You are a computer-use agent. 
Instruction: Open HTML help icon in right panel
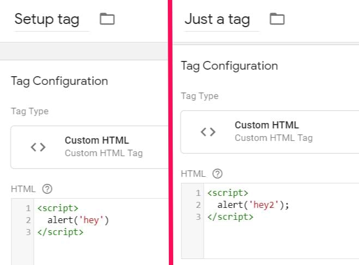pyautogui.click(x=217, y=174)
